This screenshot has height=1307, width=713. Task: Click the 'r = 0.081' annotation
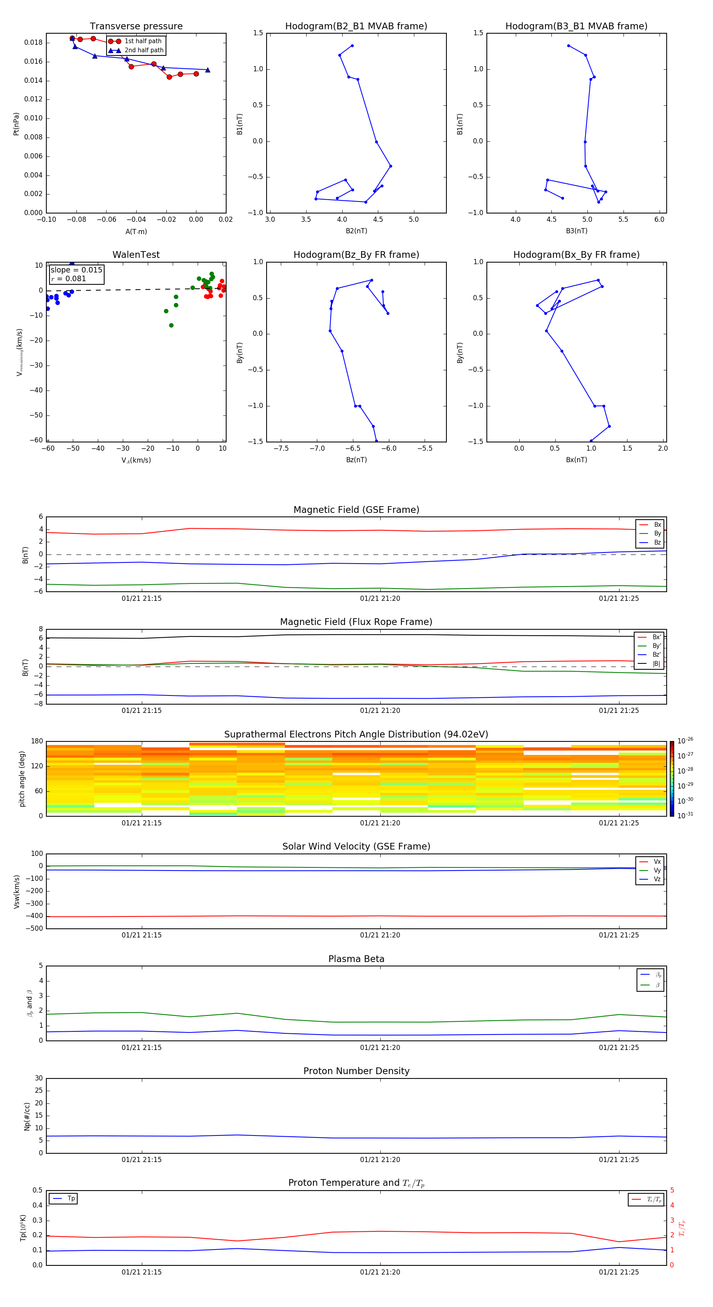[x=69, y=278]
